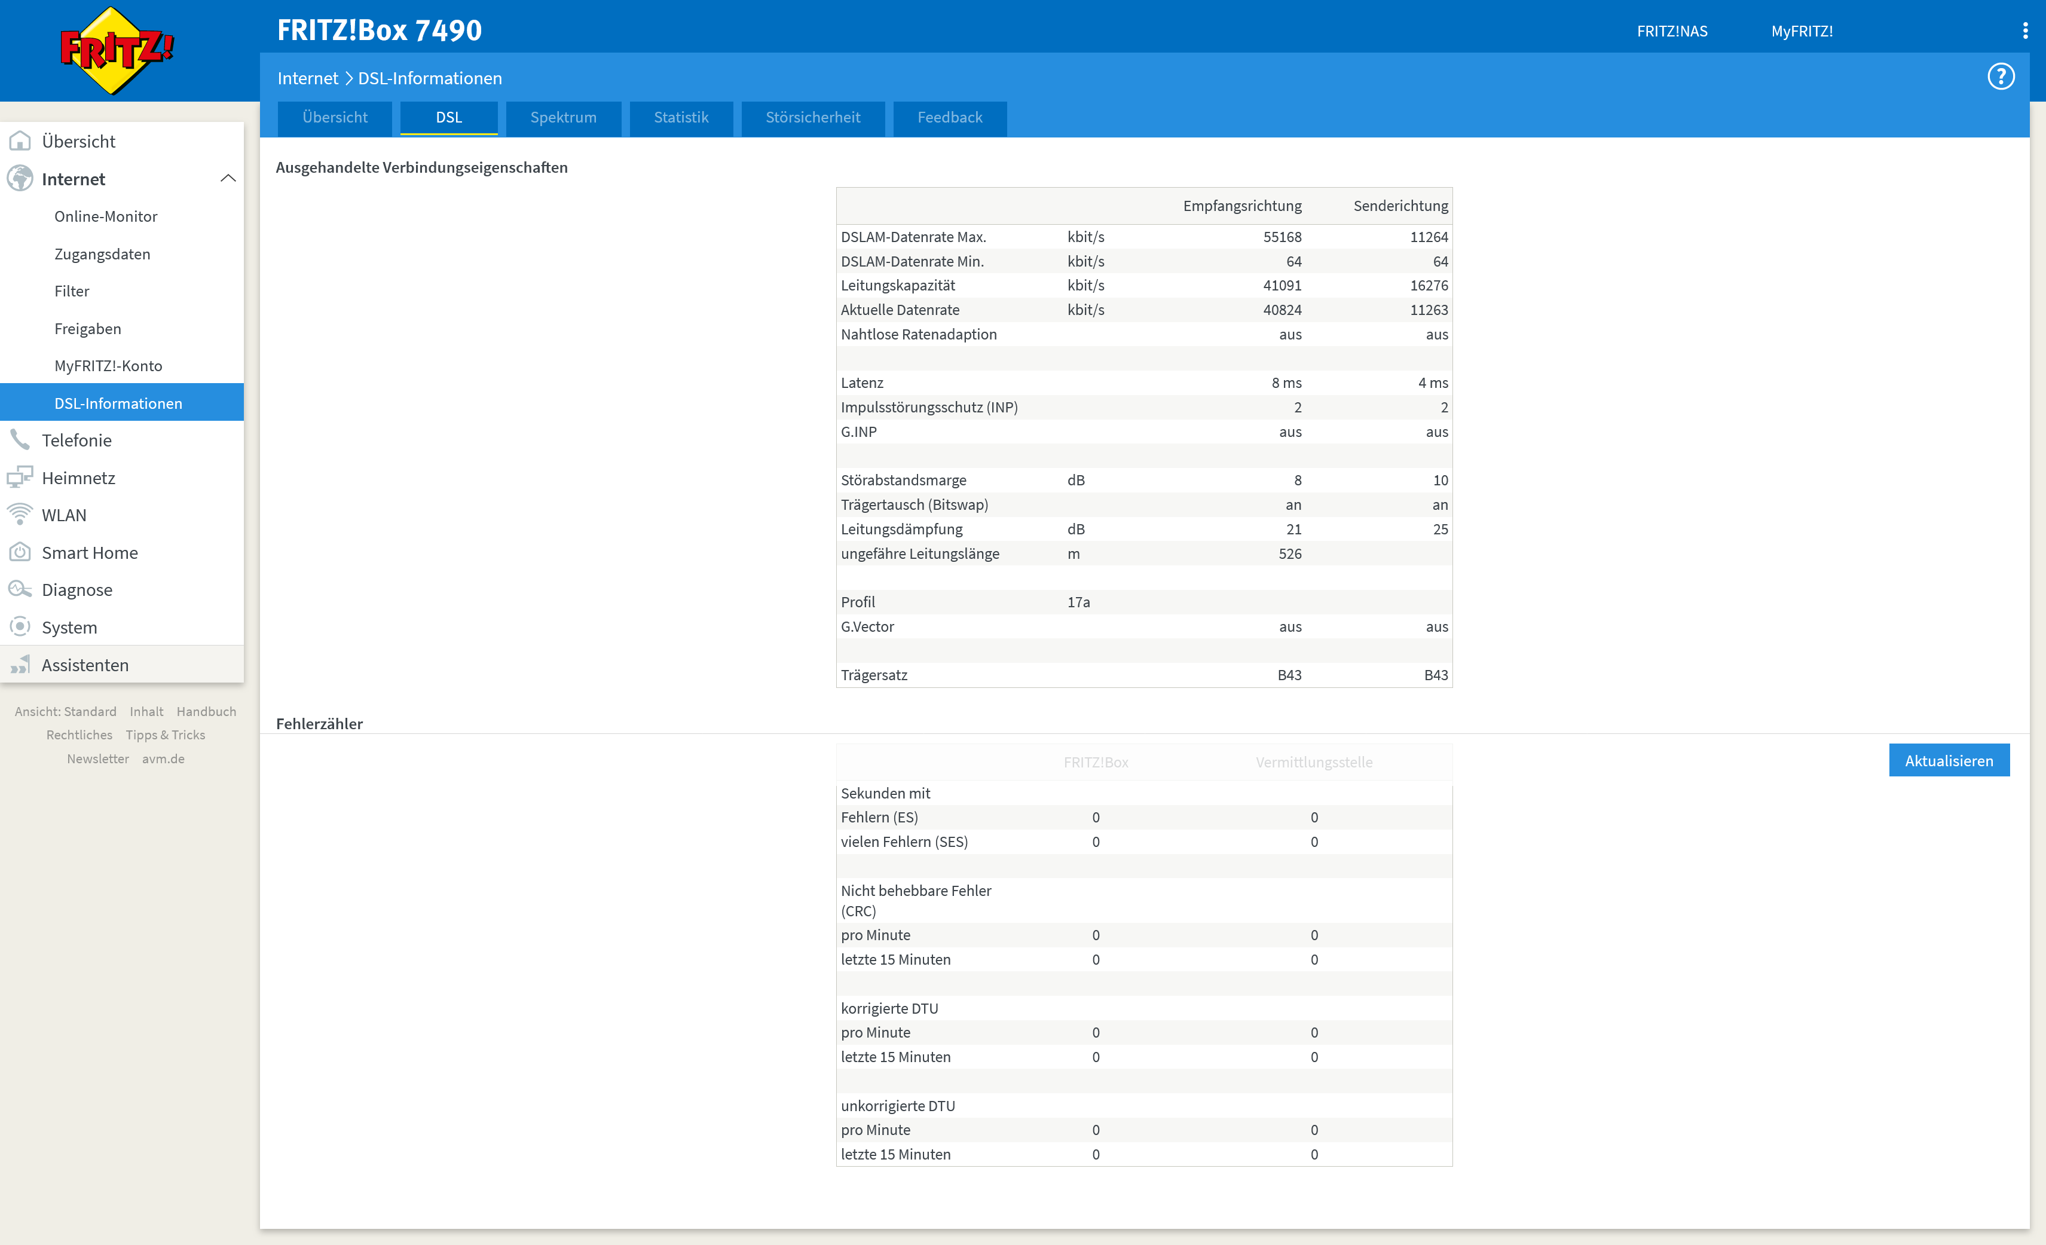Viewport: 2046px width, 1245px height.
Task: Click the System gear icon
Action: tap(20, 626)
